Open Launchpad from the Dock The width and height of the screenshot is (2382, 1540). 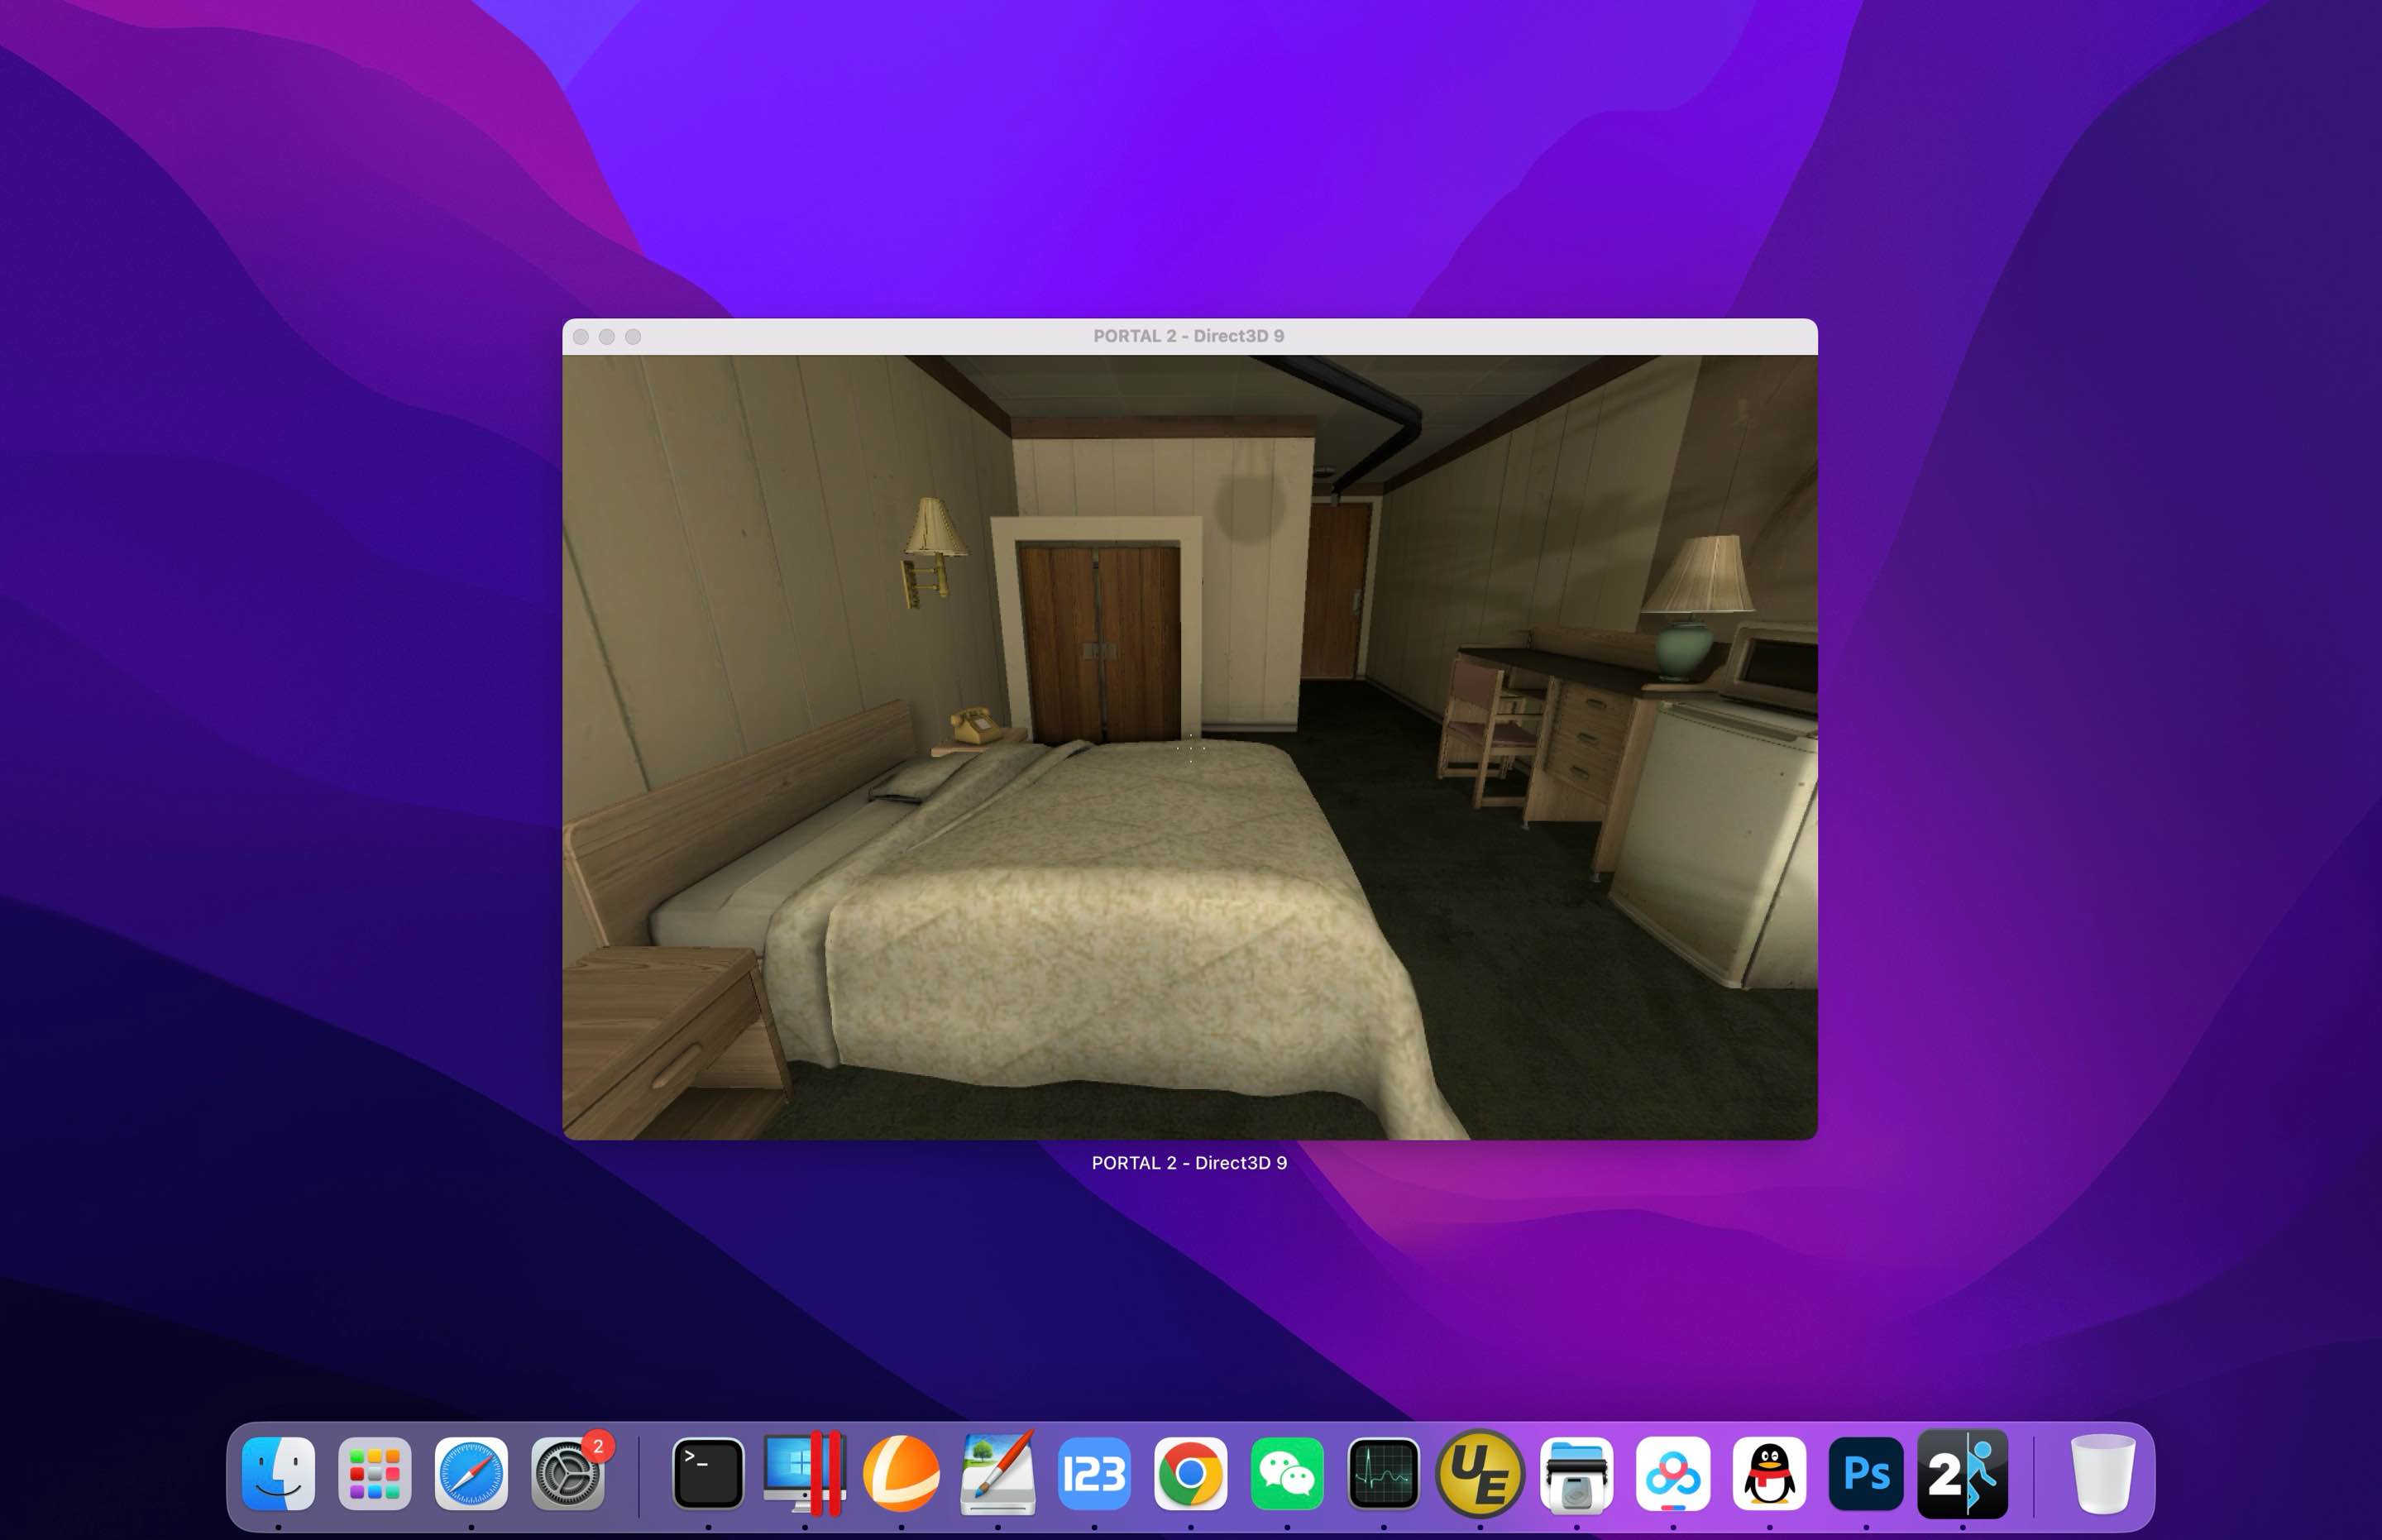[375, 1473]
